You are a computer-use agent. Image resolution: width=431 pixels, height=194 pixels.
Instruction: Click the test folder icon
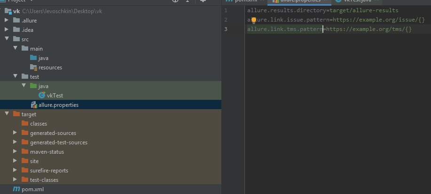point(25,76)
